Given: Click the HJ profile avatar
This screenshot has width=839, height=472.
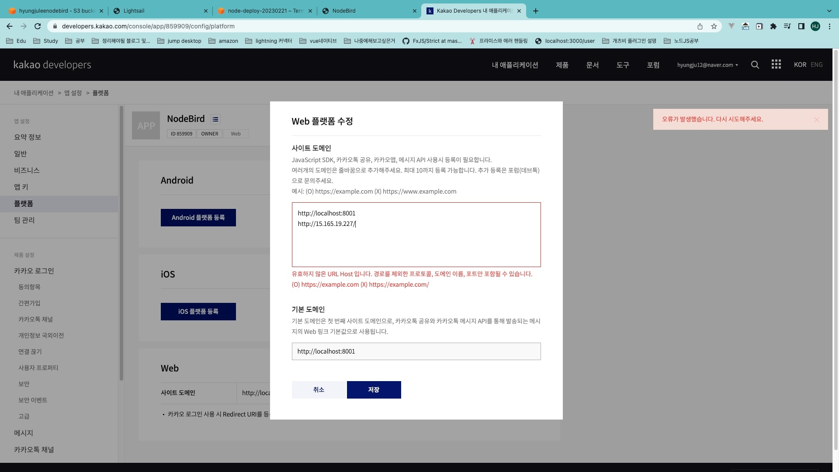Looking at the screenshot, I should tap(815, 26).
